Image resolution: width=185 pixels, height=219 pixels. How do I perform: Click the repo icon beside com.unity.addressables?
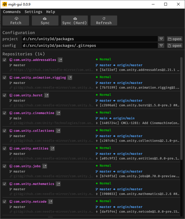(x=11, y=60)
